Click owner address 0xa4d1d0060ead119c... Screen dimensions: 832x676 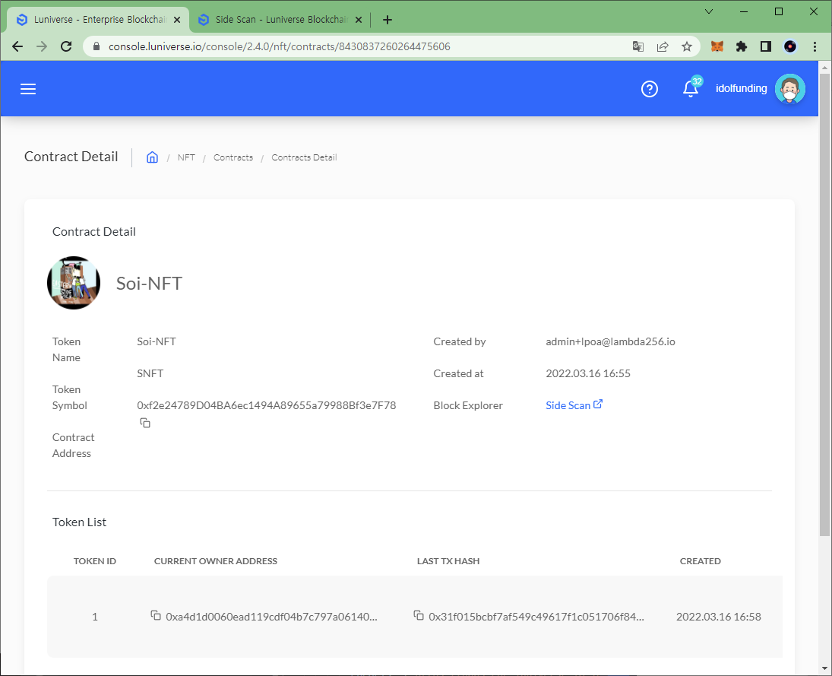tap(271, 617)
